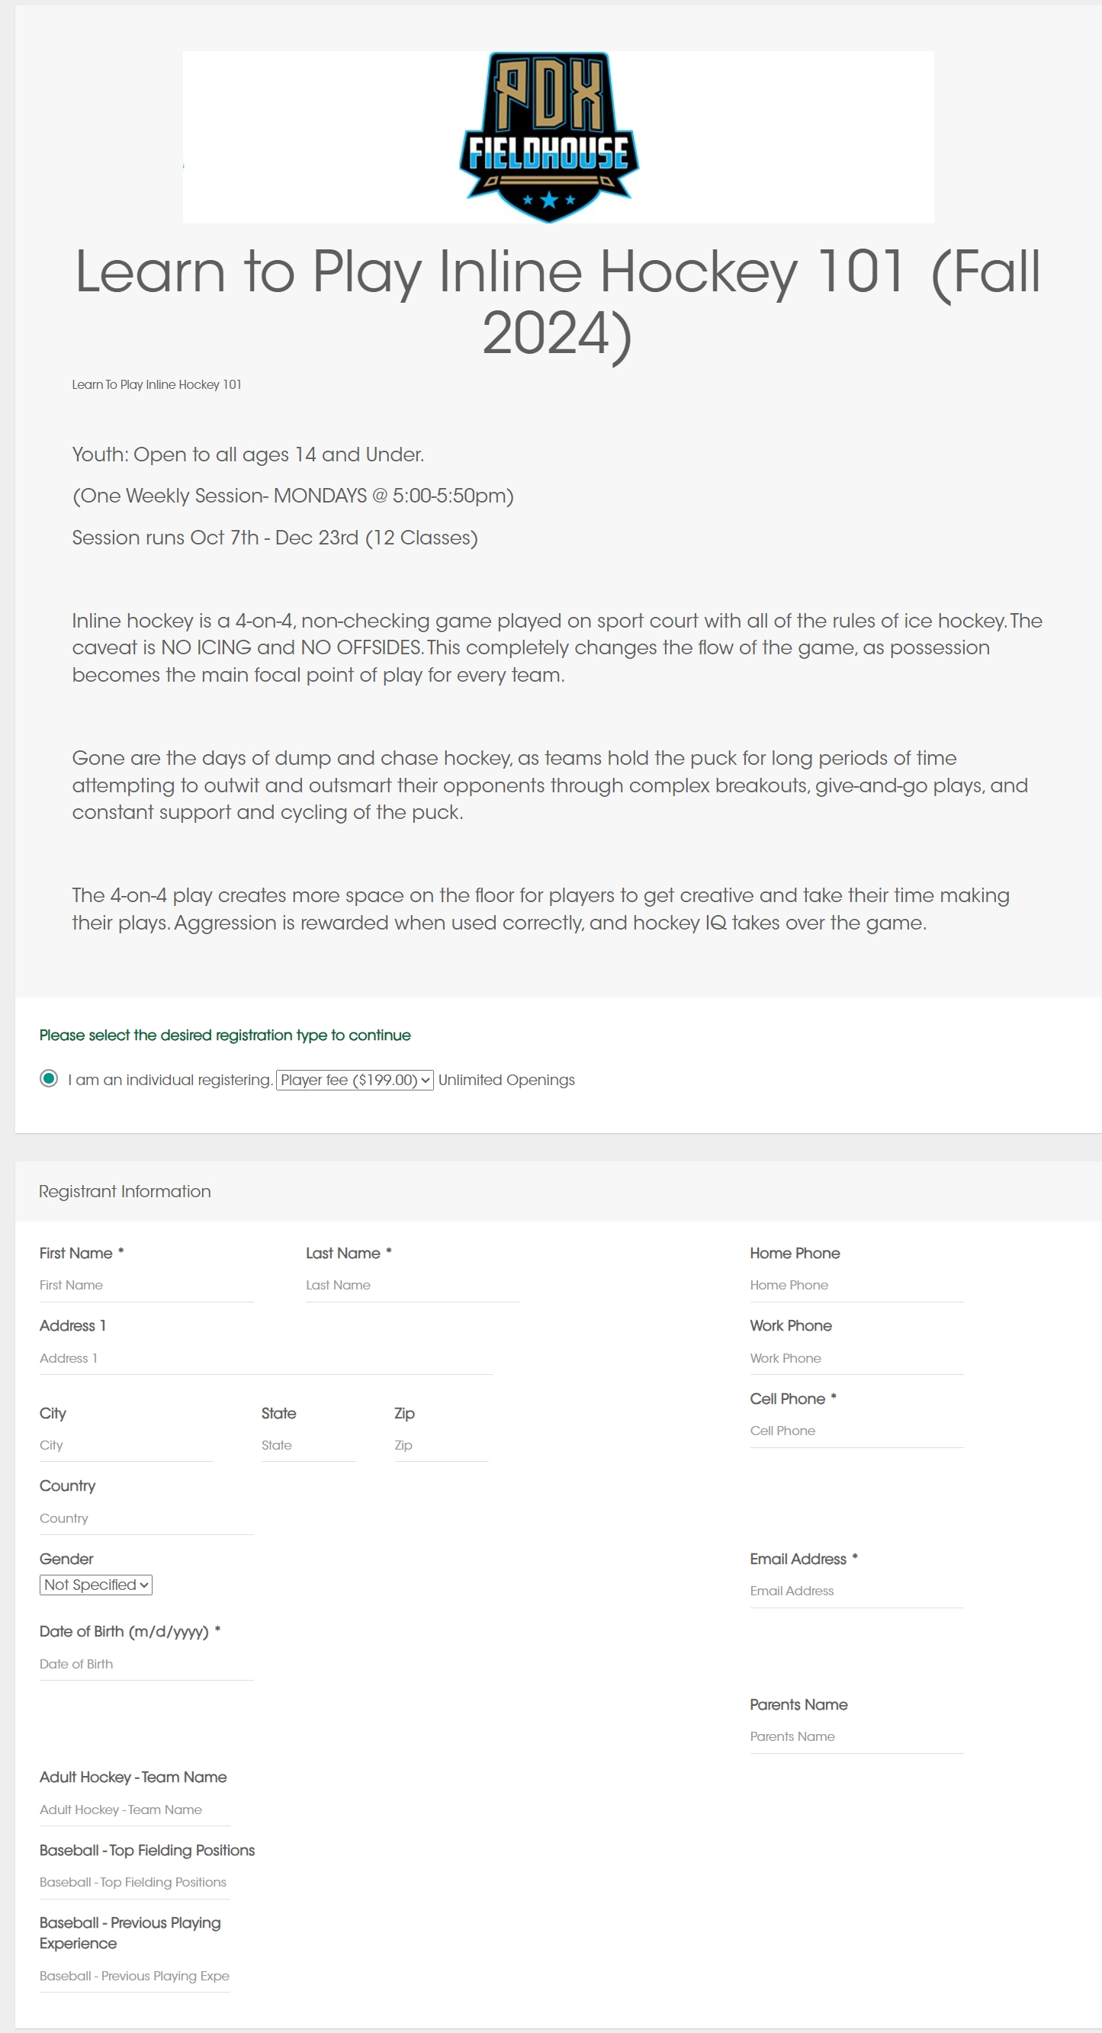Click the Adult Hockey Team Name field

(134, 1810)
